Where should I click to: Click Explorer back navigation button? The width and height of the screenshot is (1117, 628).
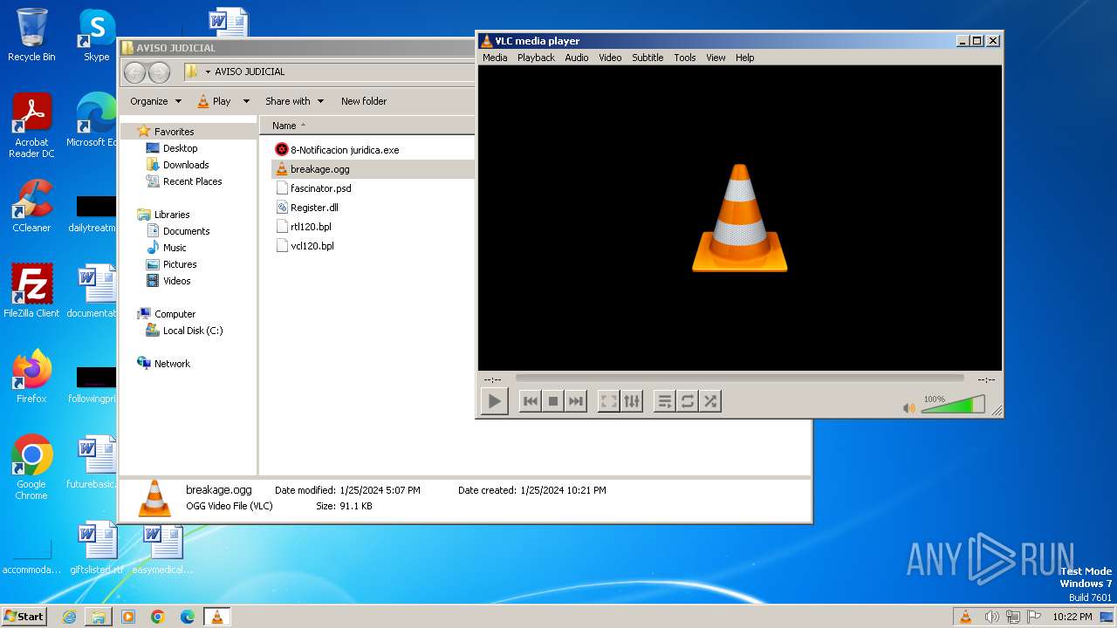coord(134,72)
